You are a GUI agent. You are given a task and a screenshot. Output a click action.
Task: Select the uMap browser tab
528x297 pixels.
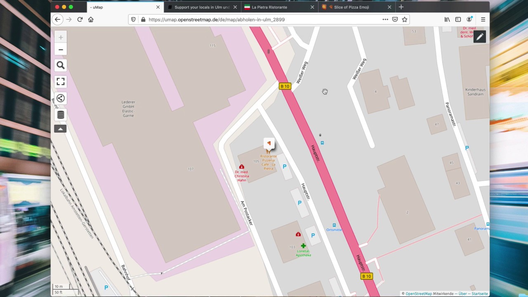(125, 7)
